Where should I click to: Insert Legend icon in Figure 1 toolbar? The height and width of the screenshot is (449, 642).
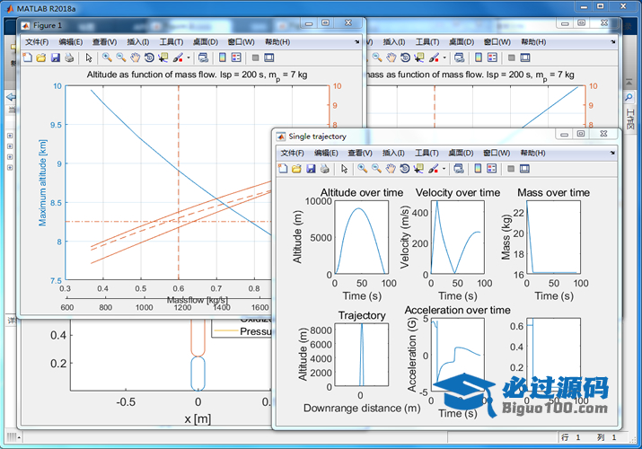coord(236,57)
